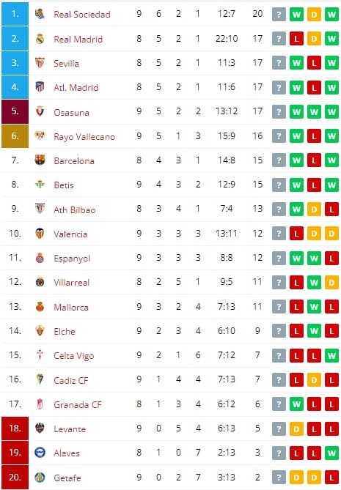Click Levante's yellow D form badge
341x490 pixels.
pos(296,429)
